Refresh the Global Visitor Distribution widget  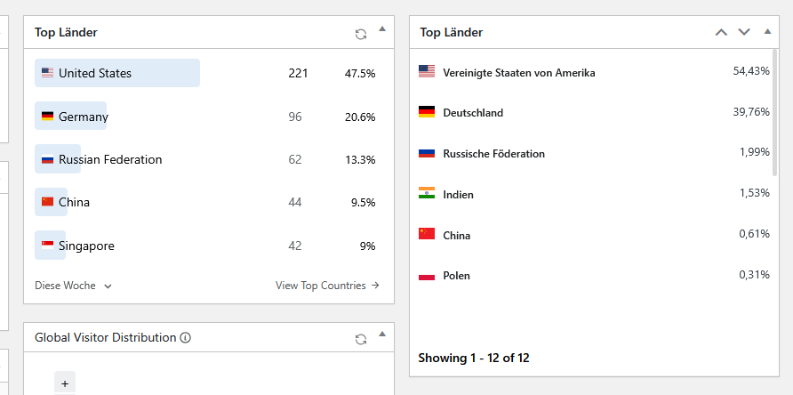click(x=361, y=339)
